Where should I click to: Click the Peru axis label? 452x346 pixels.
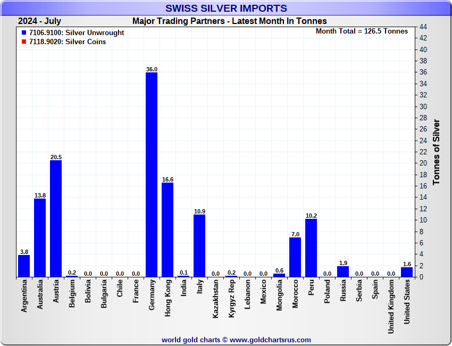[311, 287]
